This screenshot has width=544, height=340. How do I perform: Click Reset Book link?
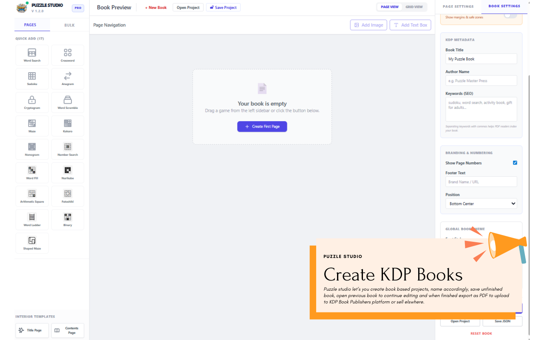click(481, 333)
